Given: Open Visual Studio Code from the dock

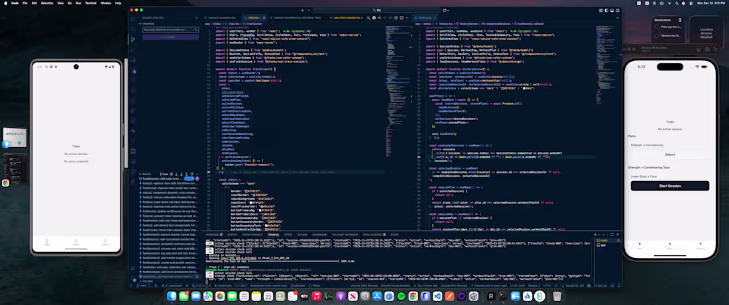Looking at the screenshot, I should [437, 296].
